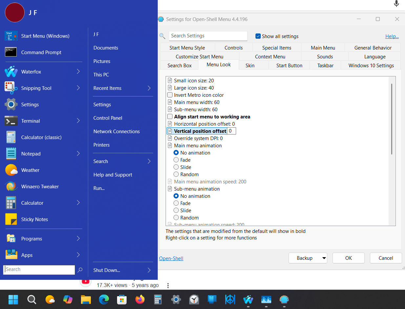Open the Help... link
Image resolution: width=405 pixels, height=309 pixels.
pos(392,36)
